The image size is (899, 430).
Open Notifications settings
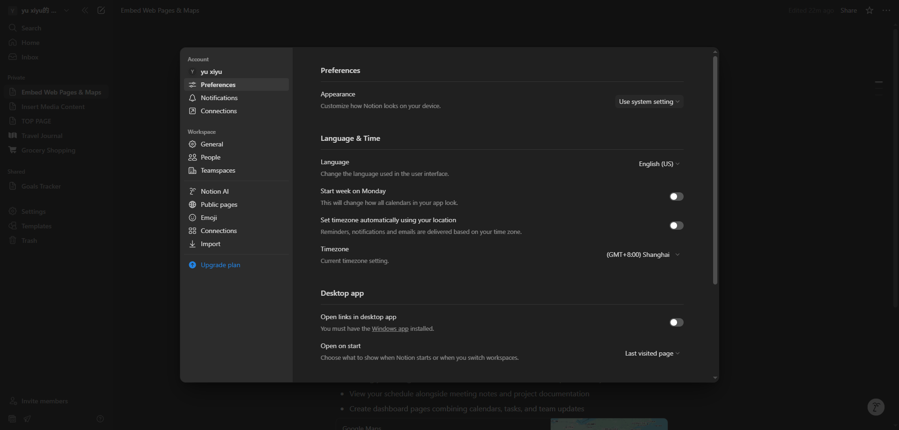(236, 98)
